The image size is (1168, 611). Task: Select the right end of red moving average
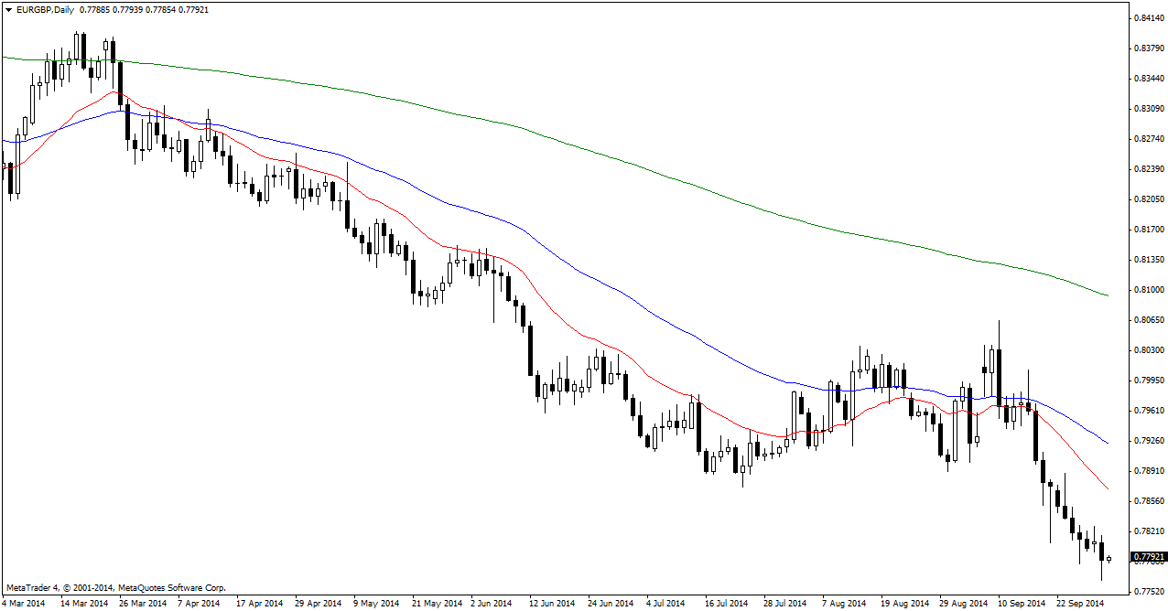tap(1107, 488)
